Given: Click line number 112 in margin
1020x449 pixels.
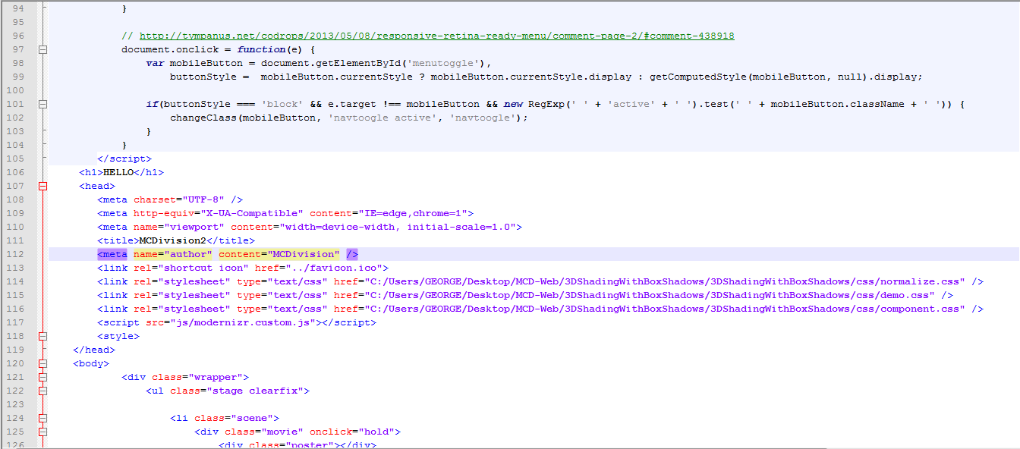Looking at the screenshot, I should click(x=15, y=254).
